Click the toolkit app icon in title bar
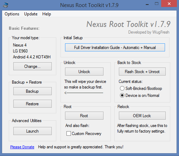This screenshot has width=179, height=156. coord(6,5)
